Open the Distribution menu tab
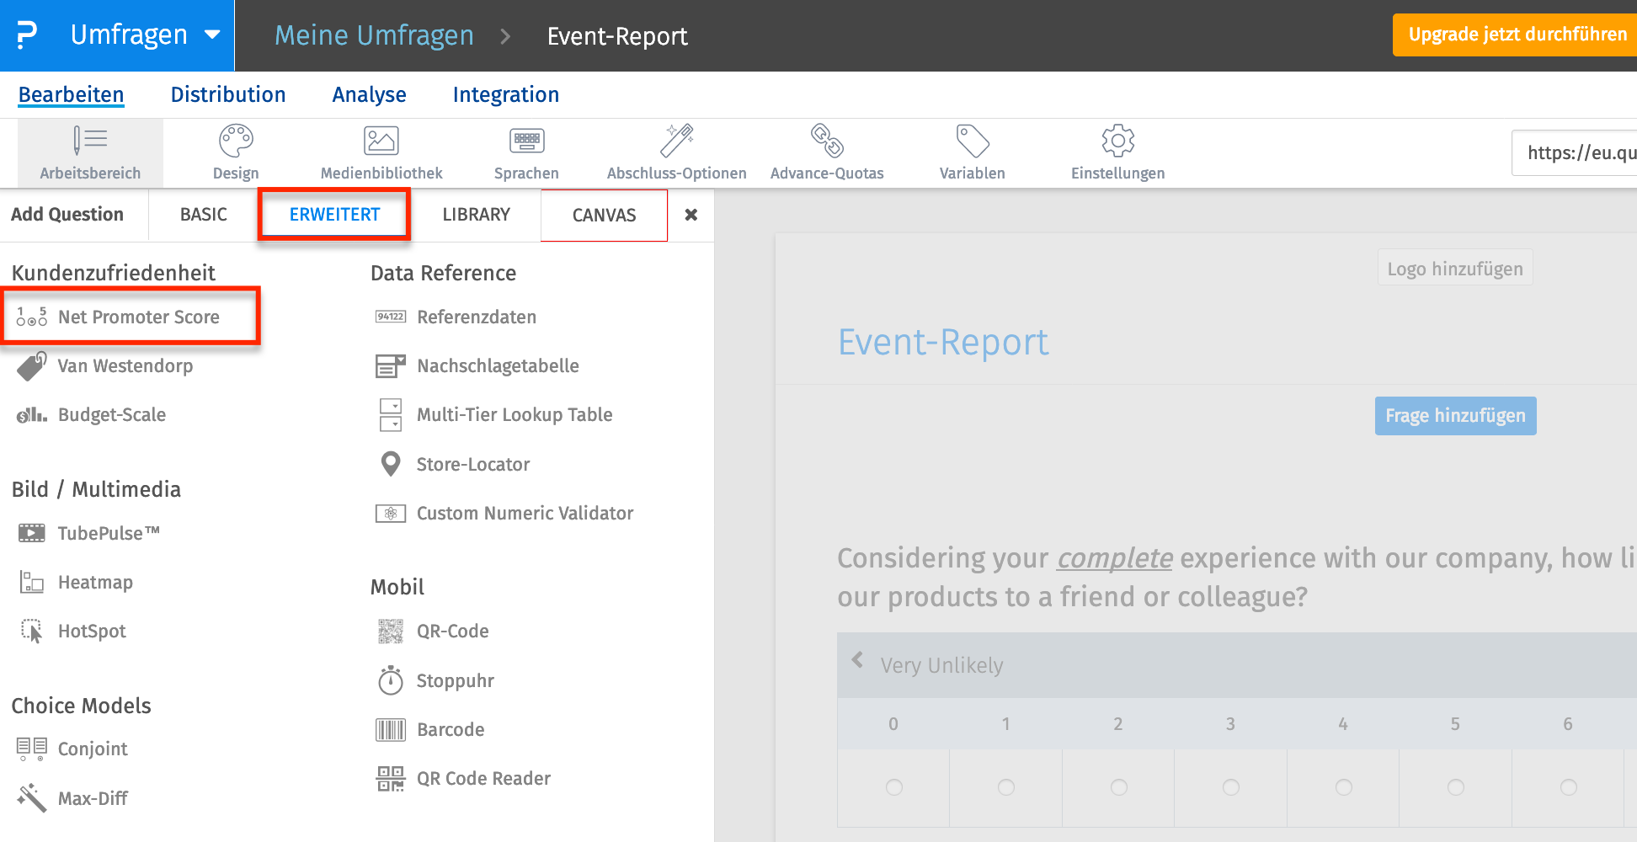Screen dimensions: 1637x842 point(227,94)
